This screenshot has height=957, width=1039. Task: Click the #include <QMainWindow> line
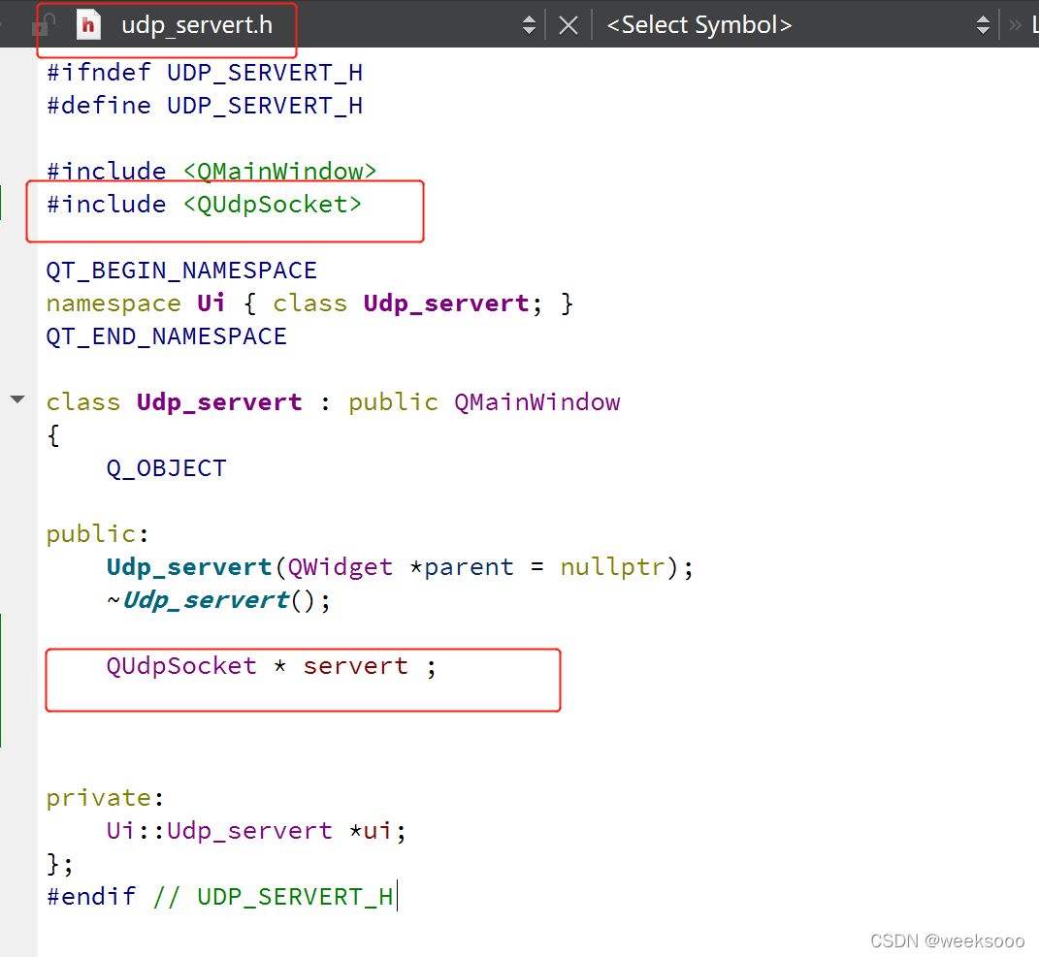211,171
